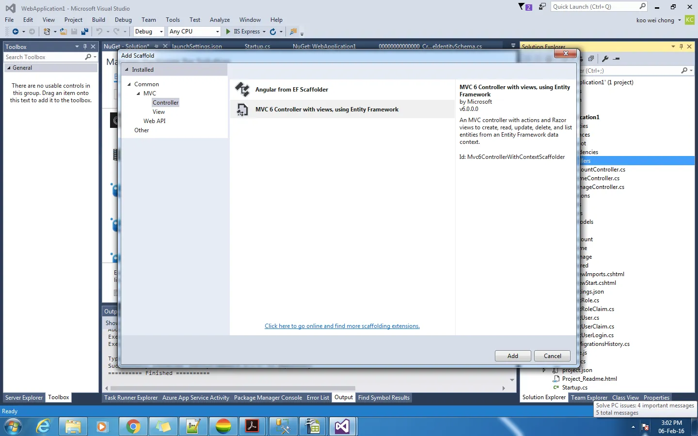The image size is (698, 436).
Task: Click the Open File toolbar icon
Action: [x=63, y=31]
